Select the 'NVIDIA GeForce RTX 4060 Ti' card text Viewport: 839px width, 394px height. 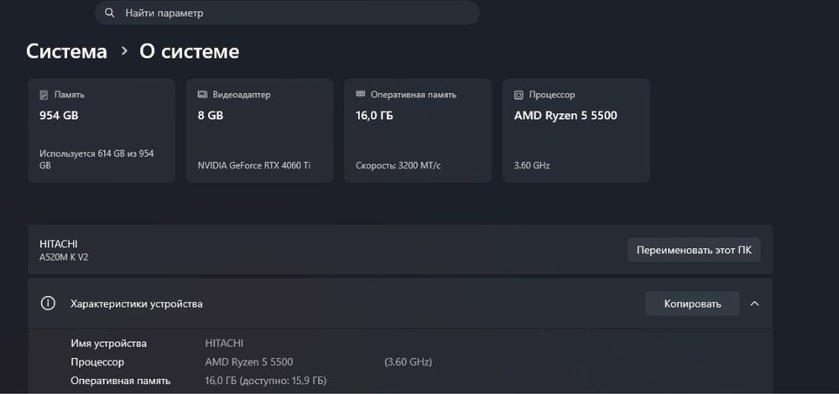tap(254, 165)
